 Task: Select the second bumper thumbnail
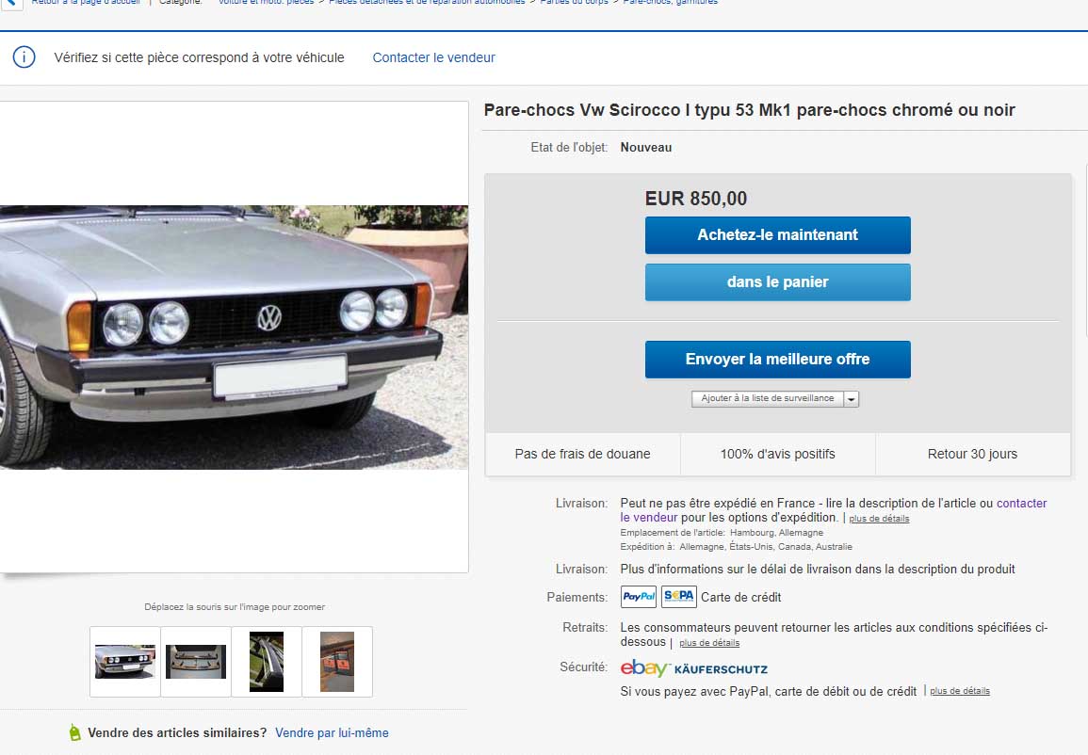(x=196, y=662)
